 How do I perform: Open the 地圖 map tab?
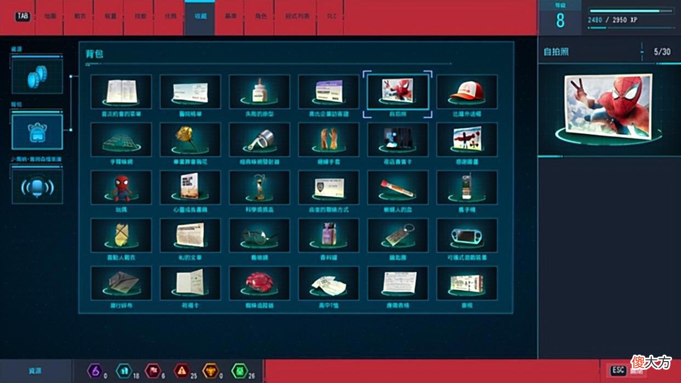[49, 16]
